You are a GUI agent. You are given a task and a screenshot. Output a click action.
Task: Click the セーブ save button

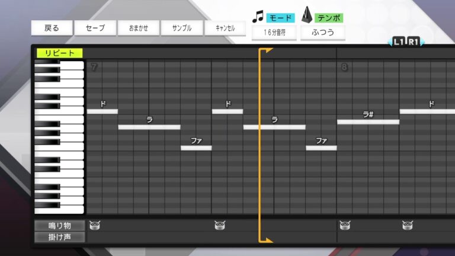pyautogui.click(x=95, y=28)
